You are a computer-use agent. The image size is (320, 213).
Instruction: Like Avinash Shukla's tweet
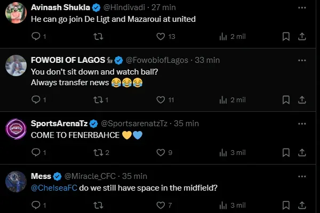[x=161, y=37]
